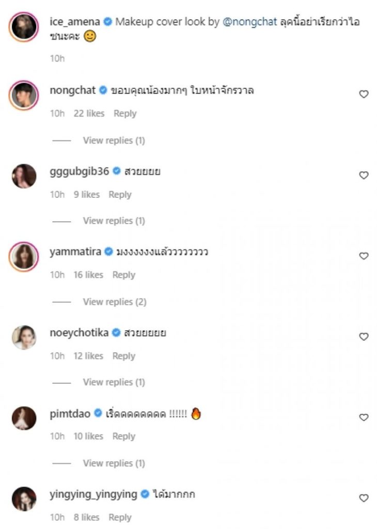Reply to noeychotika's comment
This screenshot has height=529, width=377.
[123, 356]
